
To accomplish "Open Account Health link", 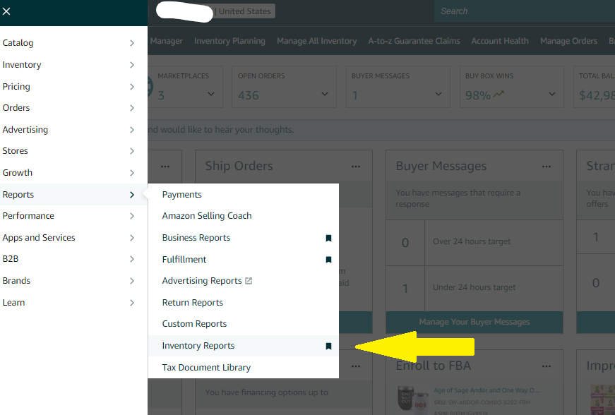I will [x=500, y=41].
